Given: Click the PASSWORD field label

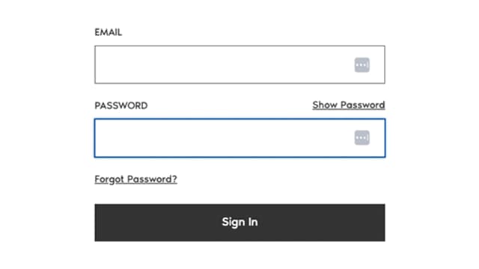Looking at the screenshot, I should pos(121,105).
